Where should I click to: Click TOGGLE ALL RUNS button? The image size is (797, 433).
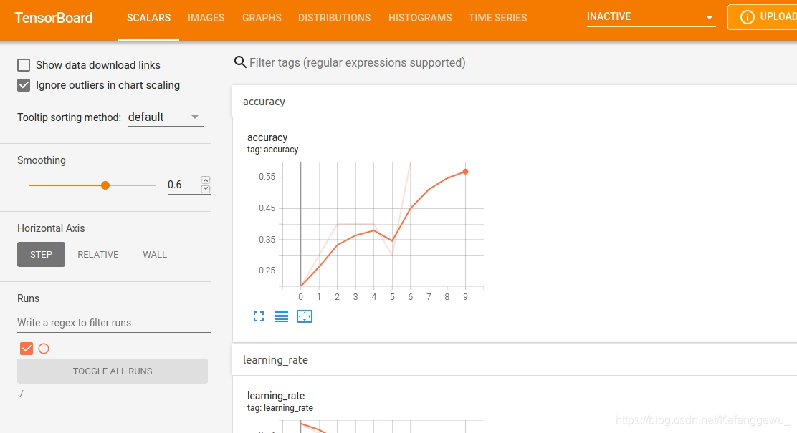[113, 371]
